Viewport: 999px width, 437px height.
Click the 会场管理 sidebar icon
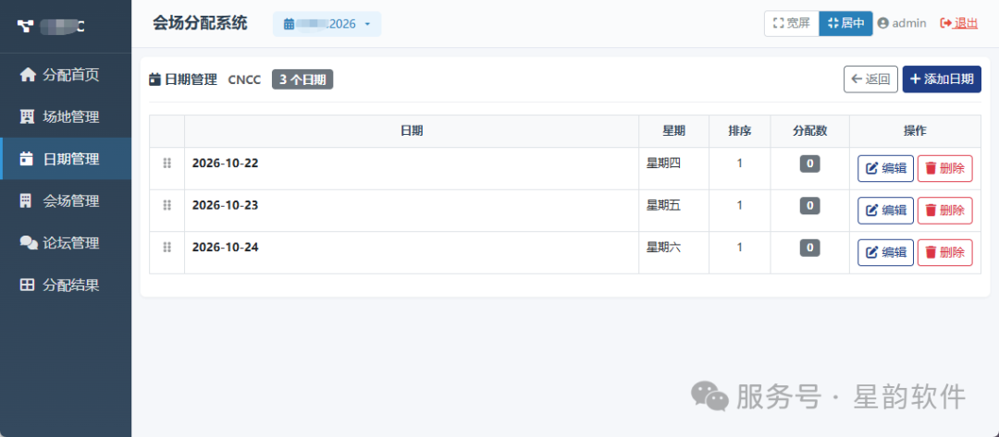click(26, 201)
